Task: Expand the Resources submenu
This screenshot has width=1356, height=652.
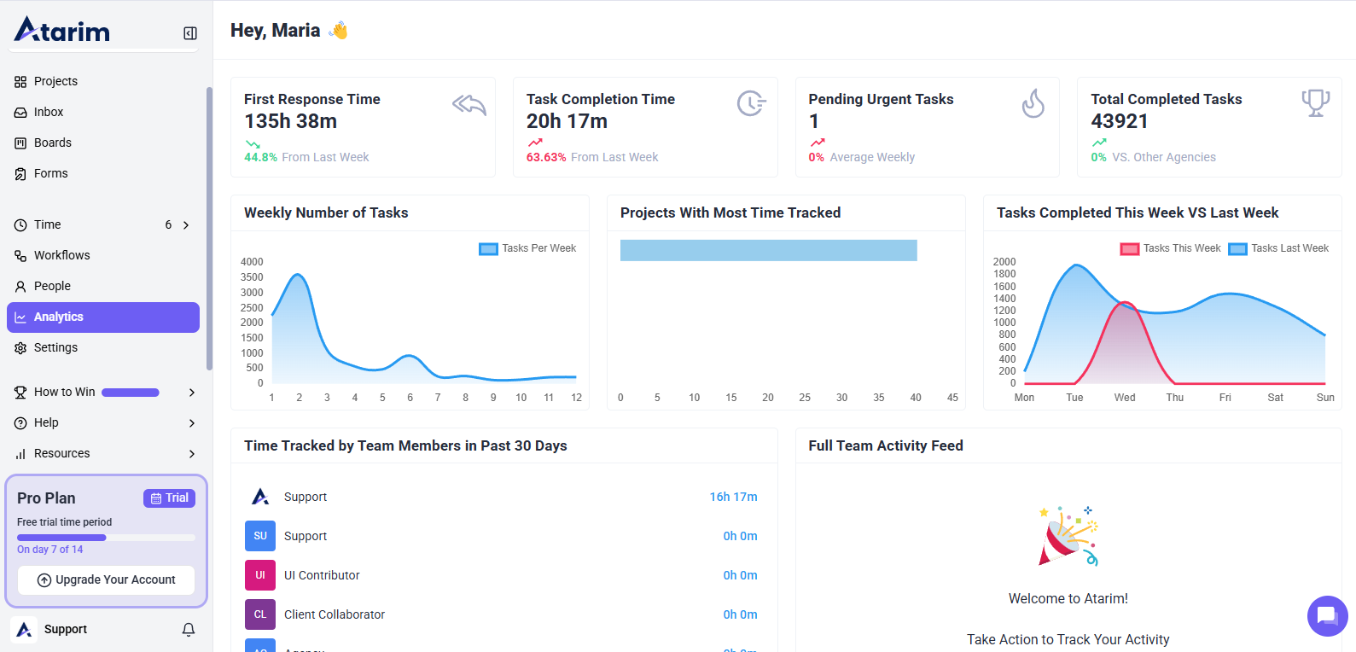Action: [x=191, y=454]
